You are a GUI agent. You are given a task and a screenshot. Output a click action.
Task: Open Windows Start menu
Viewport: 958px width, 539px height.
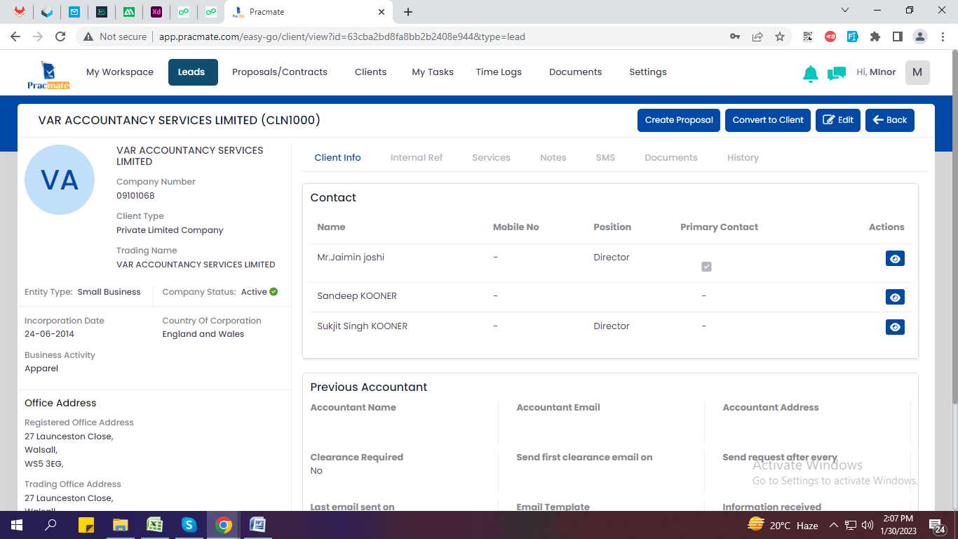click(17, 525)
